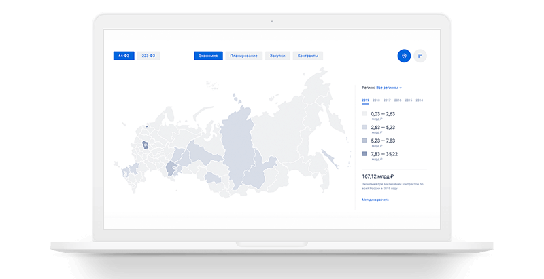The height and width of the screenshot is (279, 544).
Task: Select year 2016
Action: (x=398, y=100)
